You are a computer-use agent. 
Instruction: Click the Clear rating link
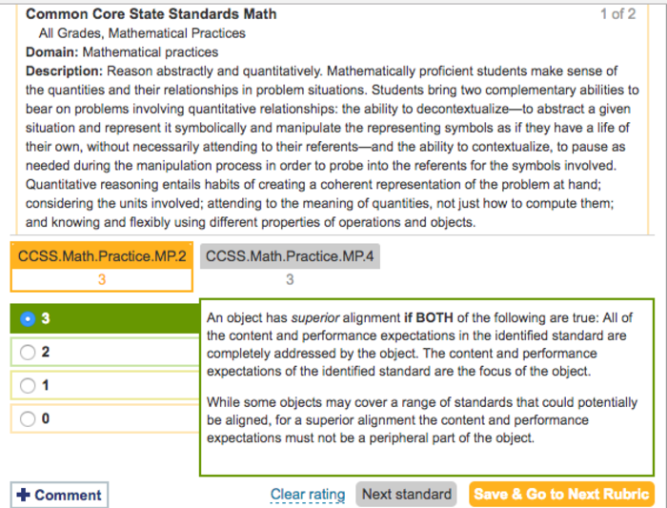click(307, 494)
